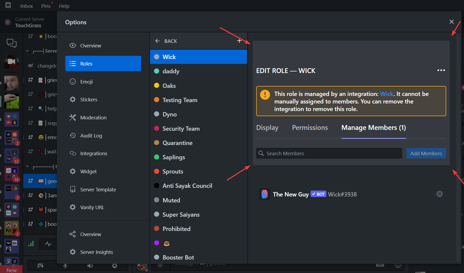Open the Pins menu in the top bar
Viewport: 464px width, 273px height.
[45, 6]
